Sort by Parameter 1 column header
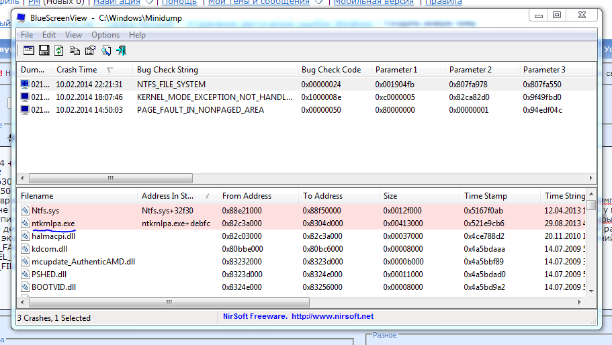The width and height of the screenshot is (612, 345). (408, 70)
